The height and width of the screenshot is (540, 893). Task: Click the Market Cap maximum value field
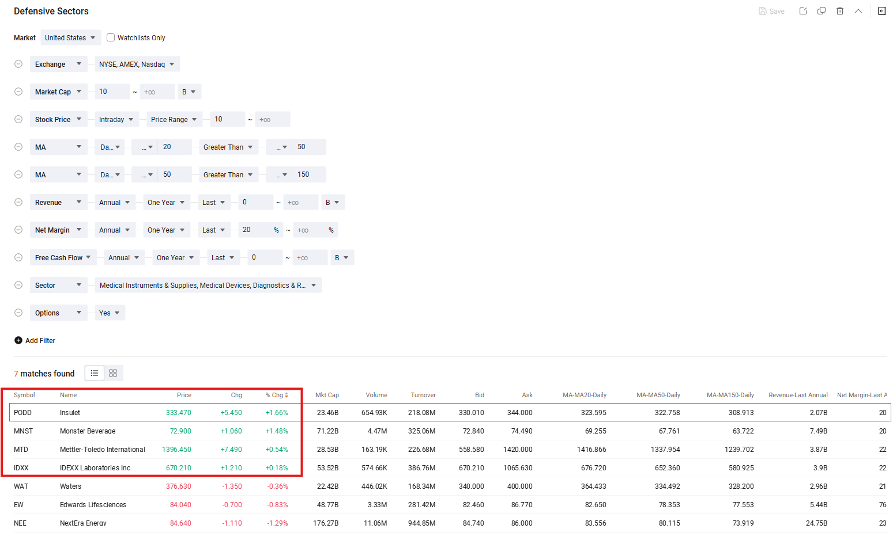click(157, 92)
